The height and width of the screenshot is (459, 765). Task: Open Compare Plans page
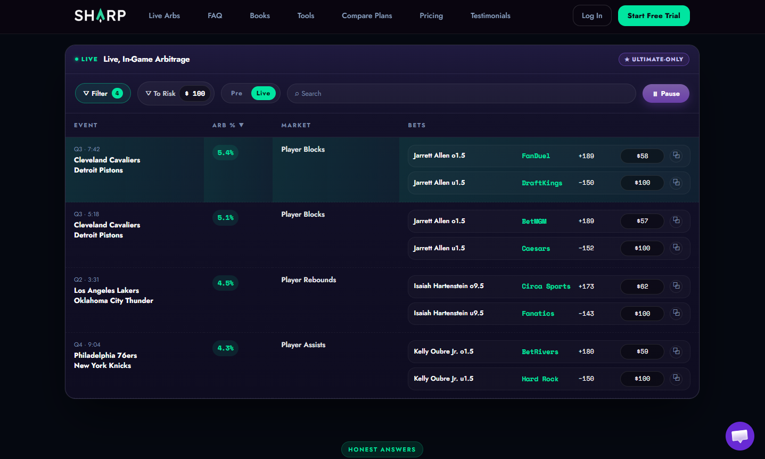(367, 15)
